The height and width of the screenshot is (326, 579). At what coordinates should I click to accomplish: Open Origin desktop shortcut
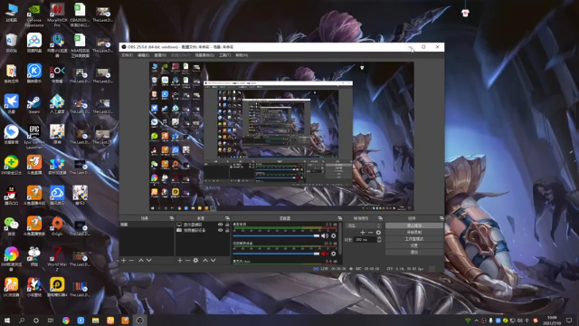coord(57,226)
